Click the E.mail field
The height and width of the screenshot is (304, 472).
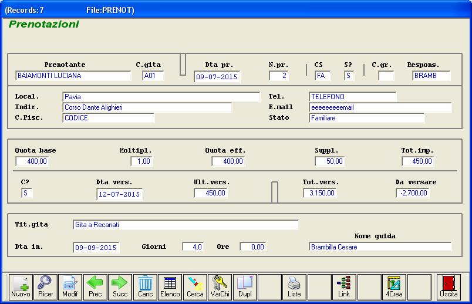coord(380,107)
